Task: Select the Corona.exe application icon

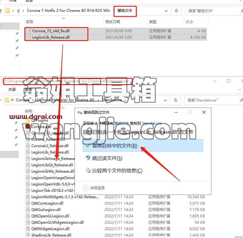Action: (28, 126)
